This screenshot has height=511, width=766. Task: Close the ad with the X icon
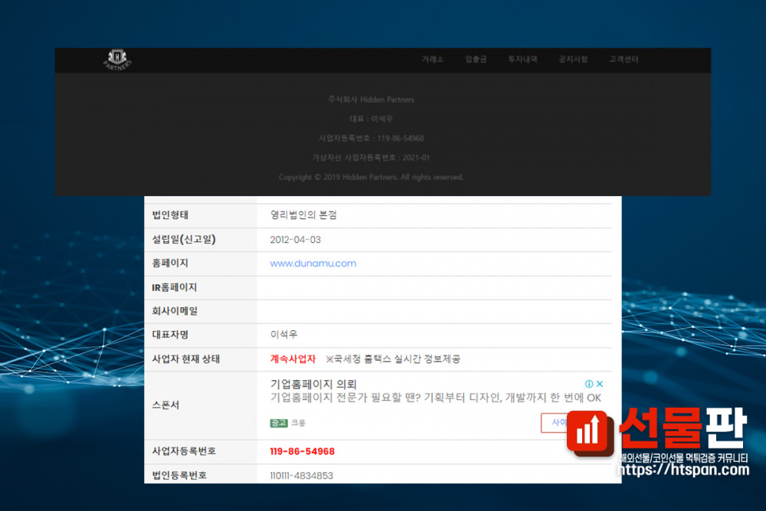click(601, 384)
